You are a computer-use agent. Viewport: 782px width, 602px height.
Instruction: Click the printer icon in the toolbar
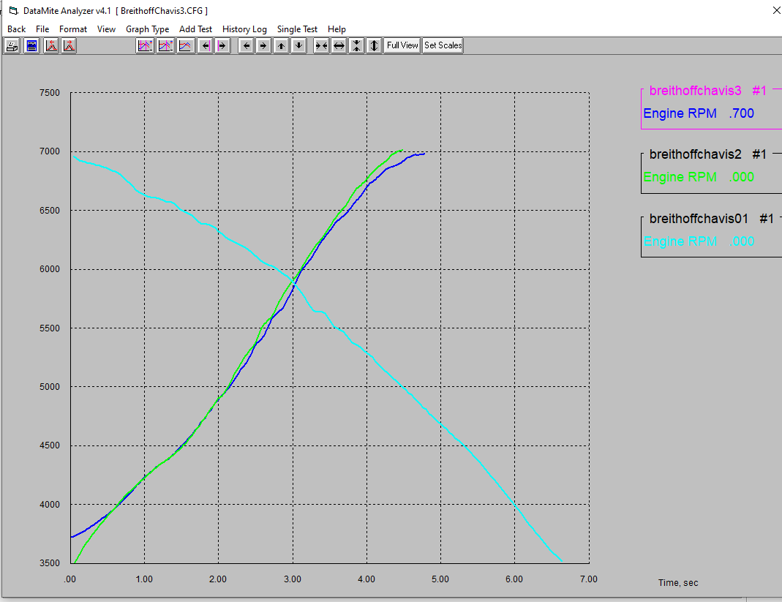coord(12,46)
